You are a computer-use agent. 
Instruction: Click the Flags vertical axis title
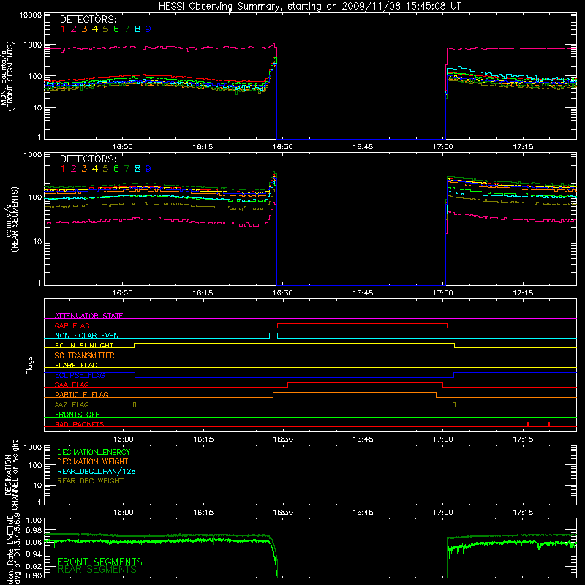click(x=30, y=365)
